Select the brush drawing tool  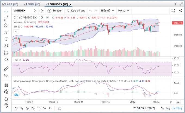point(6,32)
